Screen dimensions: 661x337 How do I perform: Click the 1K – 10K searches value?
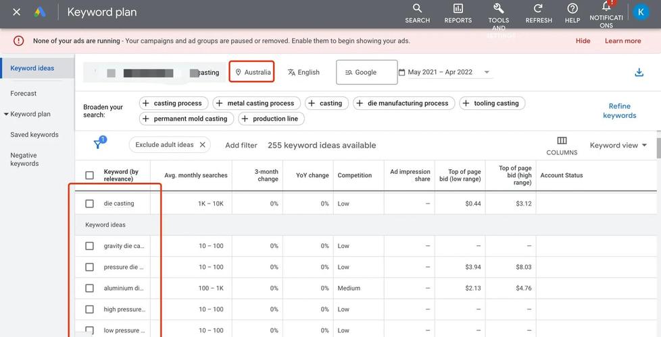(211, 204)
